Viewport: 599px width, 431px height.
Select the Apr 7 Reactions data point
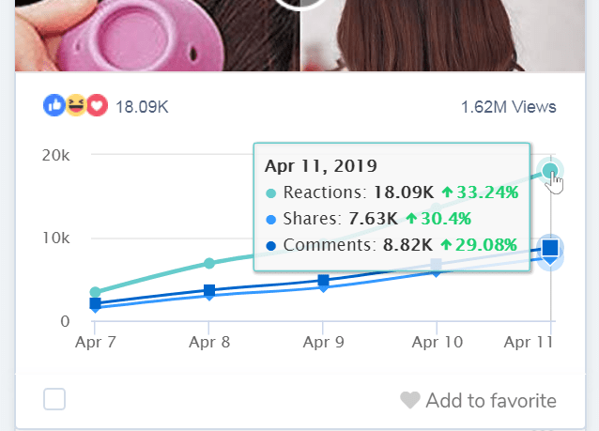[x=95, y=292]
